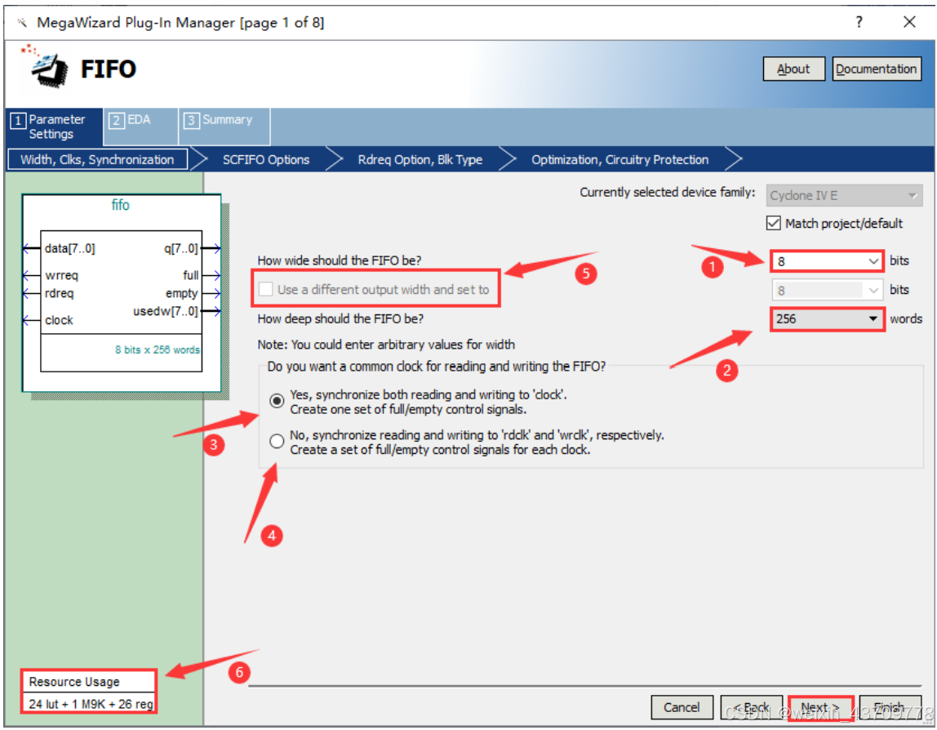
Task: Click 'How wide should the FIFO be?' text
Action: click(340, 260)
